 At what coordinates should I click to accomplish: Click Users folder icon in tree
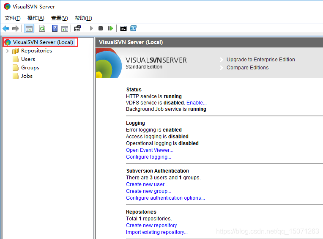[16, 59]
